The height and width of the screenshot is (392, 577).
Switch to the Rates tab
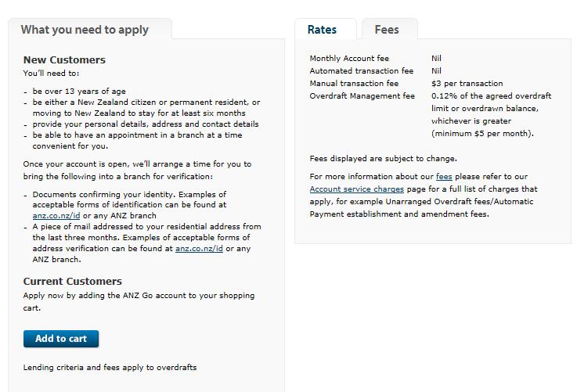point(322,30)
